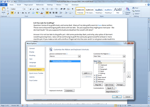Click the Move Down arrow beside ribbon list
150x107 pixels.
click(x=129, y=77)
